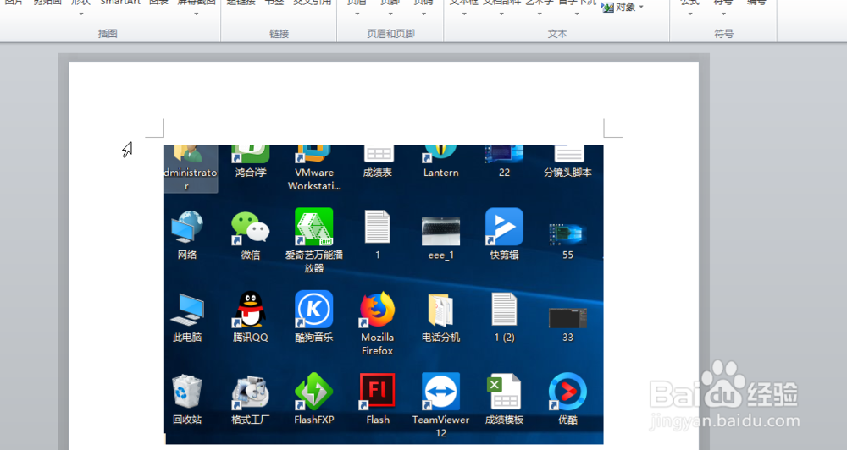This screenshot has width=847, height=450.
Task: Click the text file icon labeled 1
Action: (x=377, y=228)
